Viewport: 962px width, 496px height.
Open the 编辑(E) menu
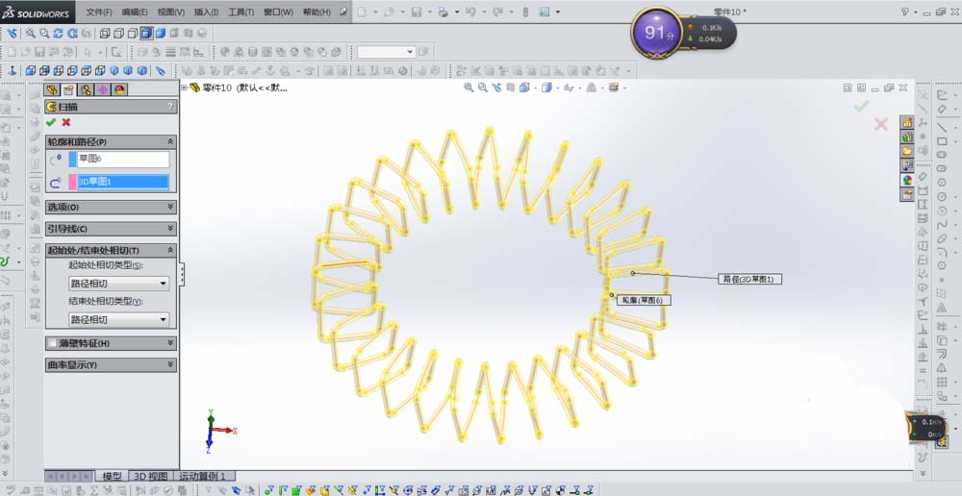click(135, 12)
